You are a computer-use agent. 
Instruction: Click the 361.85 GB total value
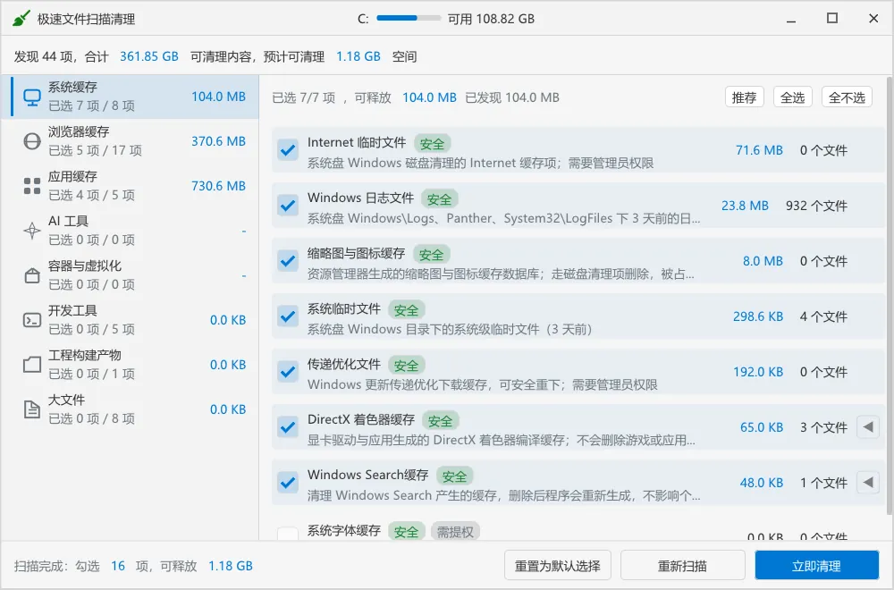tap(148, 56)
